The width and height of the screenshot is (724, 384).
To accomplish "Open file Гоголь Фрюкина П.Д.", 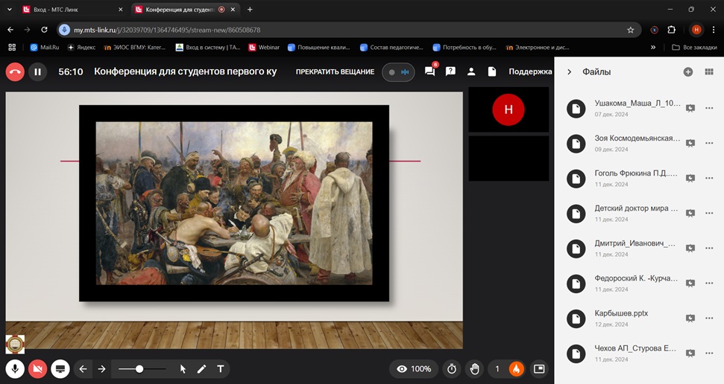I will coord(636,173).
